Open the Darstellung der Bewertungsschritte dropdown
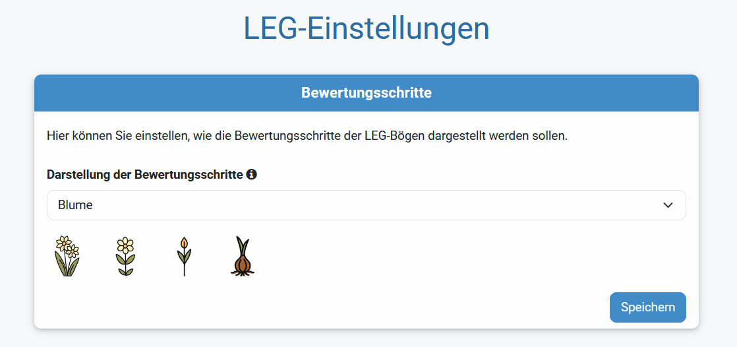This screenshot has width=737, height=347. click(366, 205)
